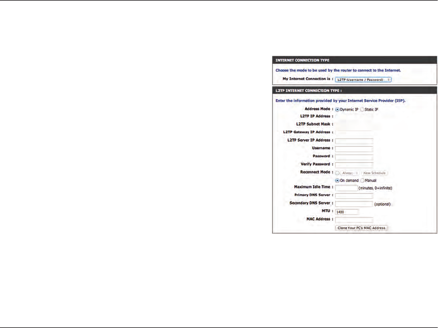Click Clone Your PC's MAC Address button
The height and width of the screenshot is (328, 438).
pyautogui.click(x=361, y=228)
